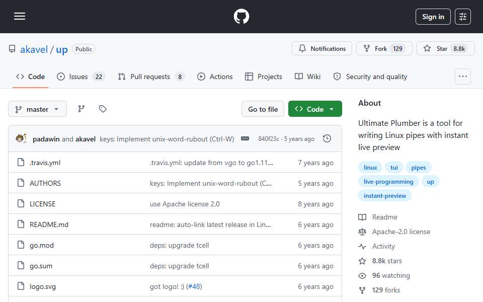Select the up topic tag

pos(430,182)
